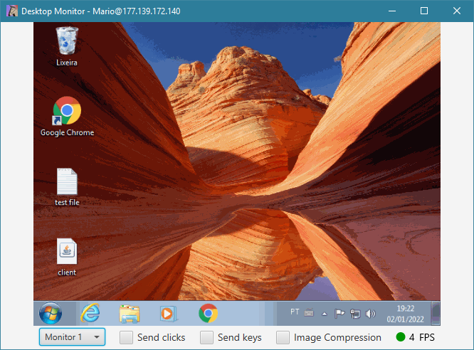
Task: Open the file explorer taskbar icon
Action: pos(130,314)
